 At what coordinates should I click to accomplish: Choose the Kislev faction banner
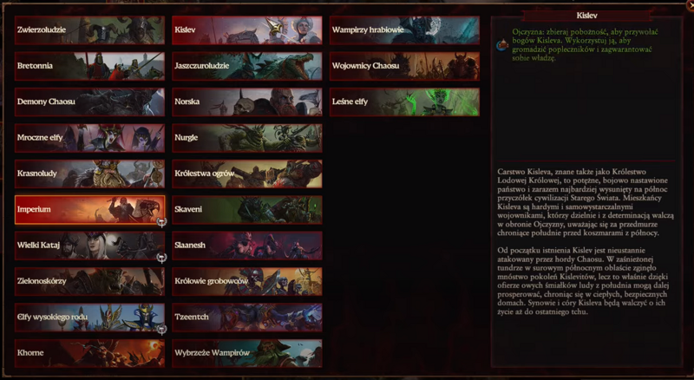click(x=247, y=30)
